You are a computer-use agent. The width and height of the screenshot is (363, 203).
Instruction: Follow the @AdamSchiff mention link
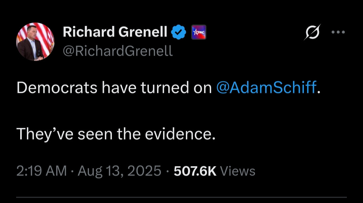coord(267,88)
